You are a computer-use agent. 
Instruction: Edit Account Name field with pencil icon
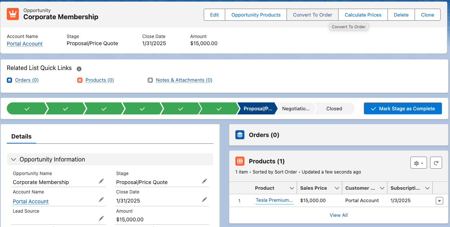coord(101,200)
